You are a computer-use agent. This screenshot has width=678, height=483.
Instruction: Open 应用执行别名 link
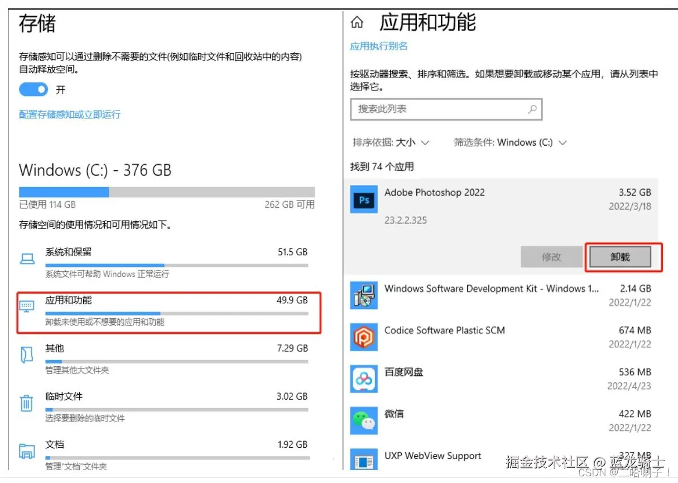point(379,46)
